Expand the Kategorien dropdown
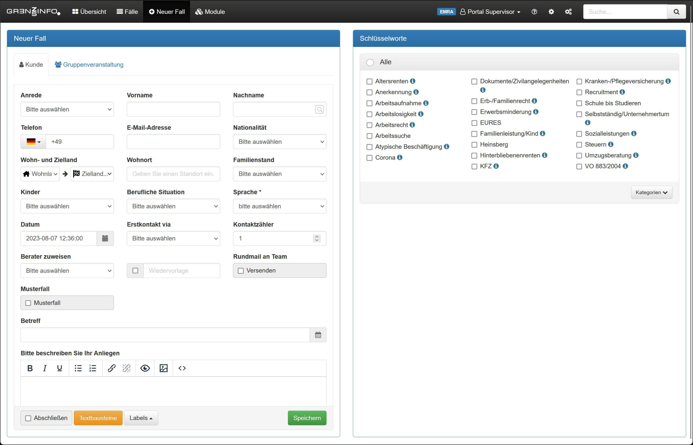Screen dimensions: 693x445 (651, 192)
